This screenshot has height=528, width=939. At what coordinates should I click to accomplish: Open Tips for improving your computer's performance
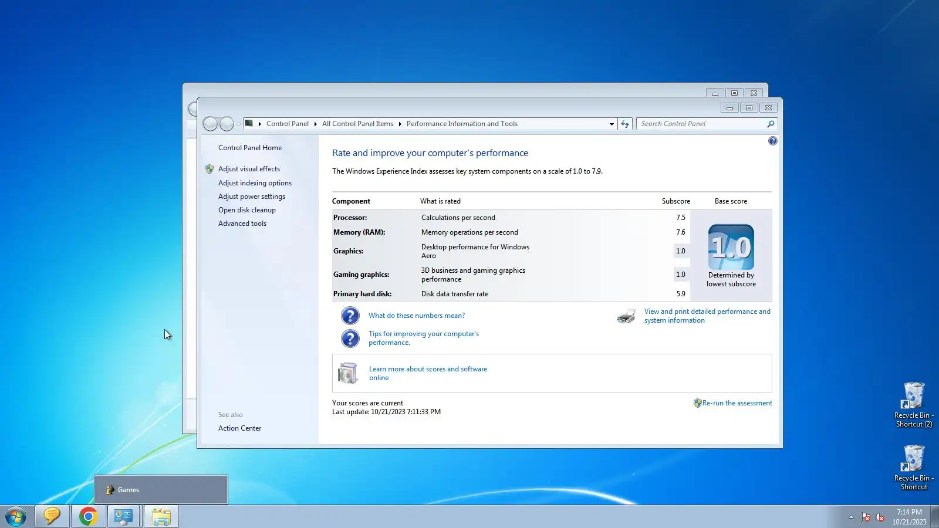(x=424, y=338)
